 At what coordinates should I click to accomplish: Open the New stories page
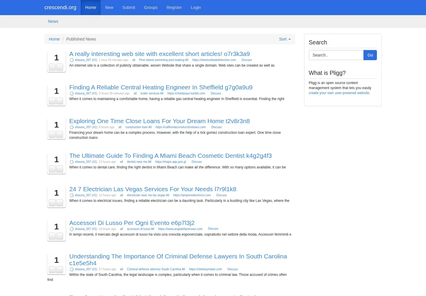click(x=109, y=7)
